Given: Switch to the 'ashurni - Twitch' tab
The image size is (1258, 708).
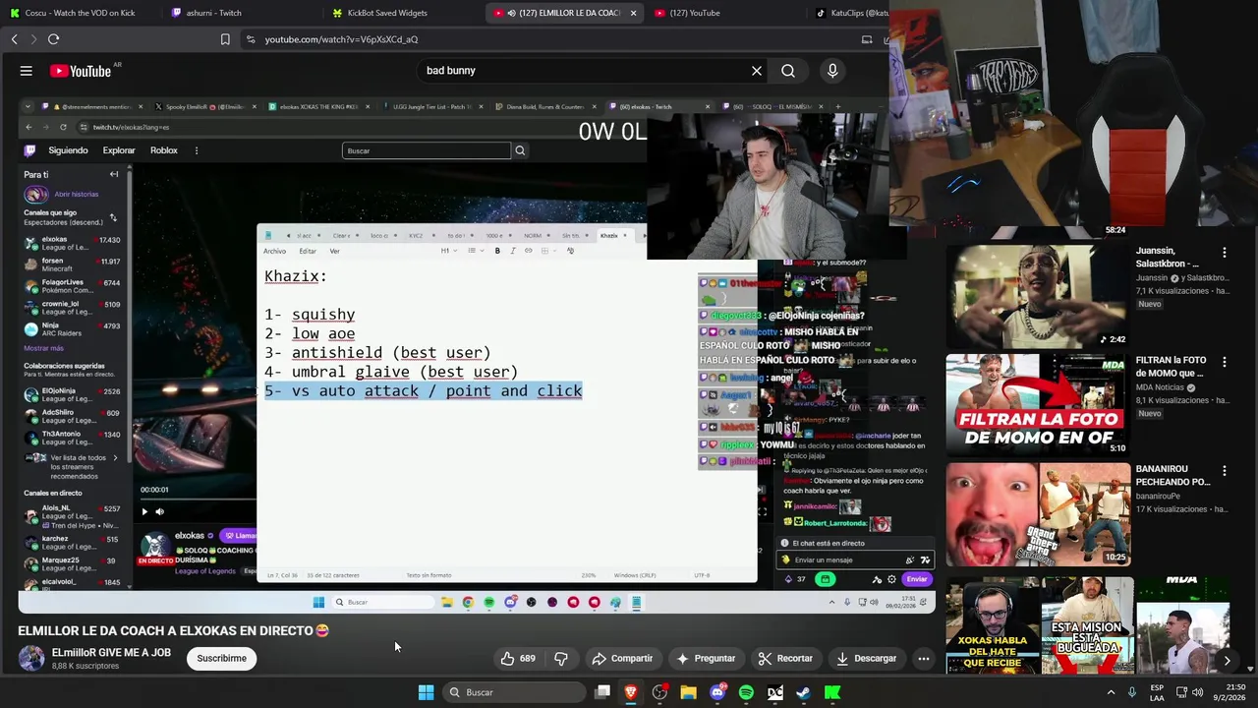Looking at the screenshot, I should [x=214, y=13].
